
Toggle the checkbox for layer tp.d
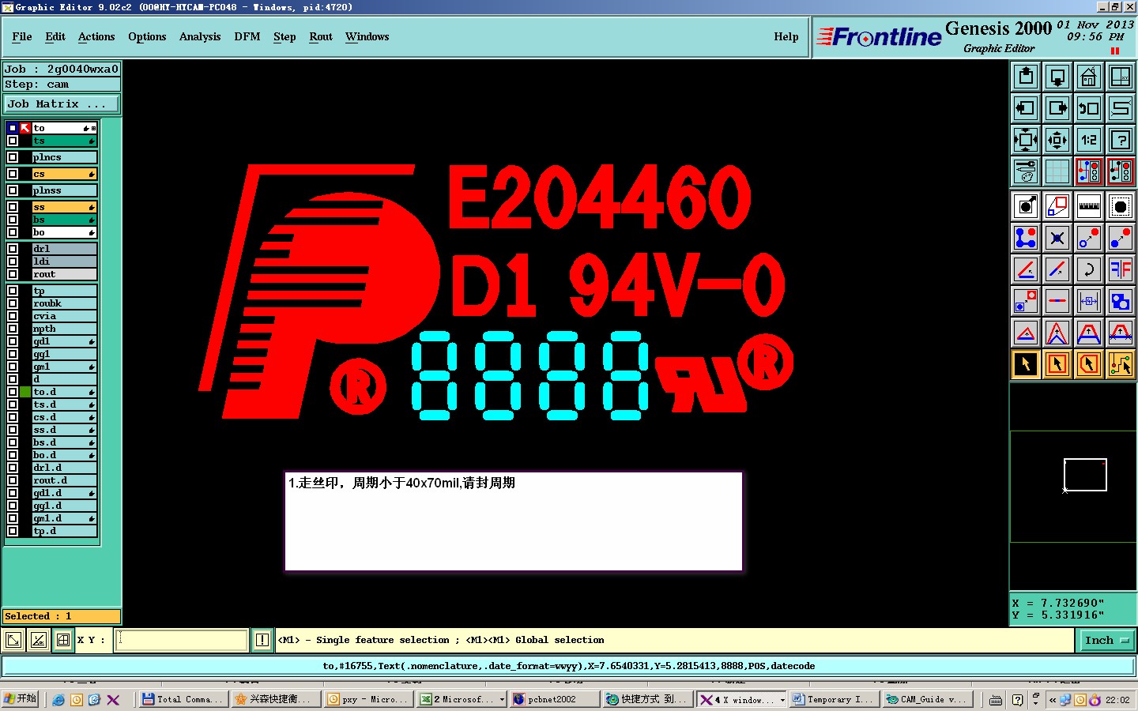click(13, 531)
